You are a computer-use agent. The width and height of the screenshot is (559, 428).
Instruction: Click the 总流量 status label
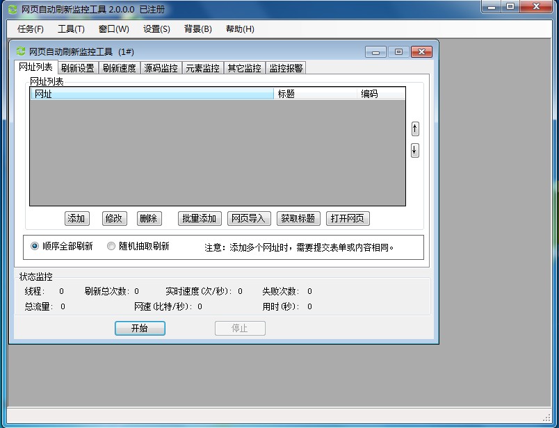(38, 306)
